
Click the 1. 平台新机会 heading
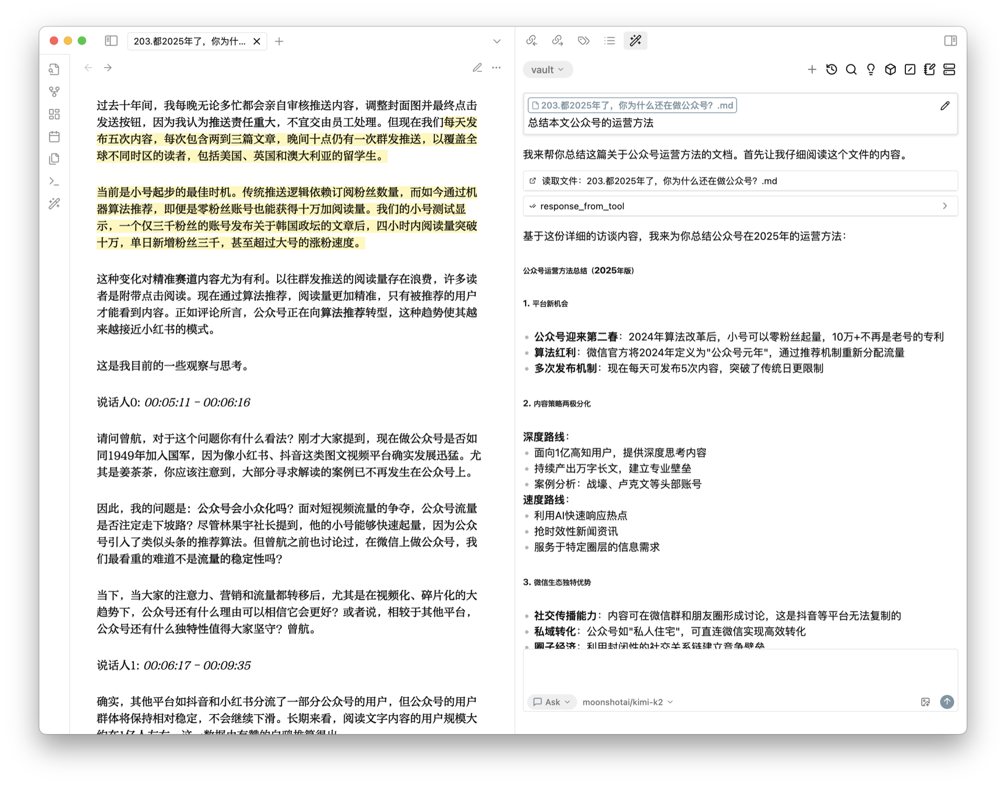click(x=545, y=304)
